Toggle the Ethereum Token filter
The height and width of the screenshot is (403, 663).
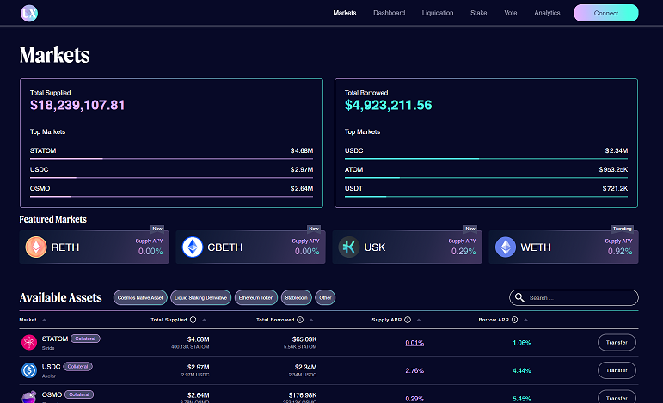256,298
